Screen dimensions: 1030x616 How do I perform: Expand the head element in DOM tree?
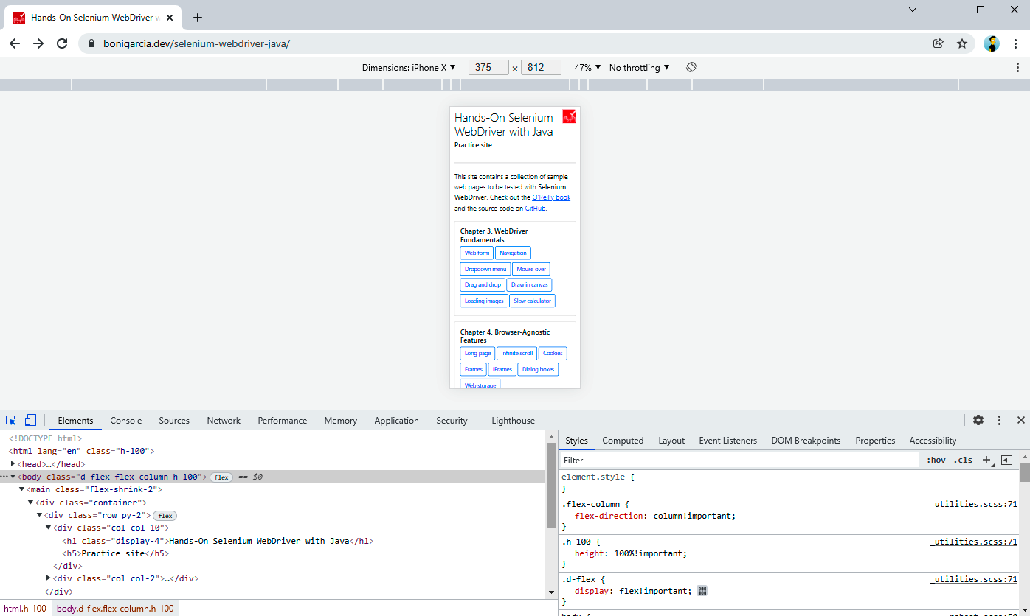(x=13, y=464)
